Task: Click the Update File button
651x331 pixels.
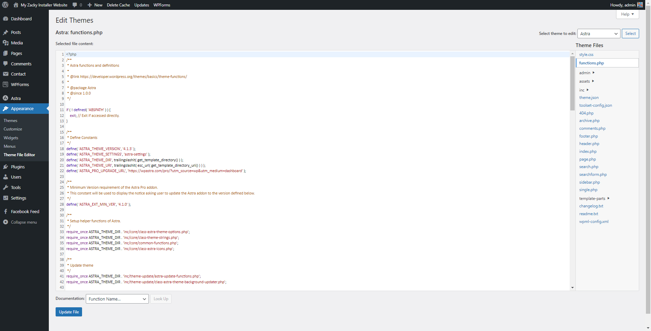Action: pyautogui.click(x=69, y=312)
